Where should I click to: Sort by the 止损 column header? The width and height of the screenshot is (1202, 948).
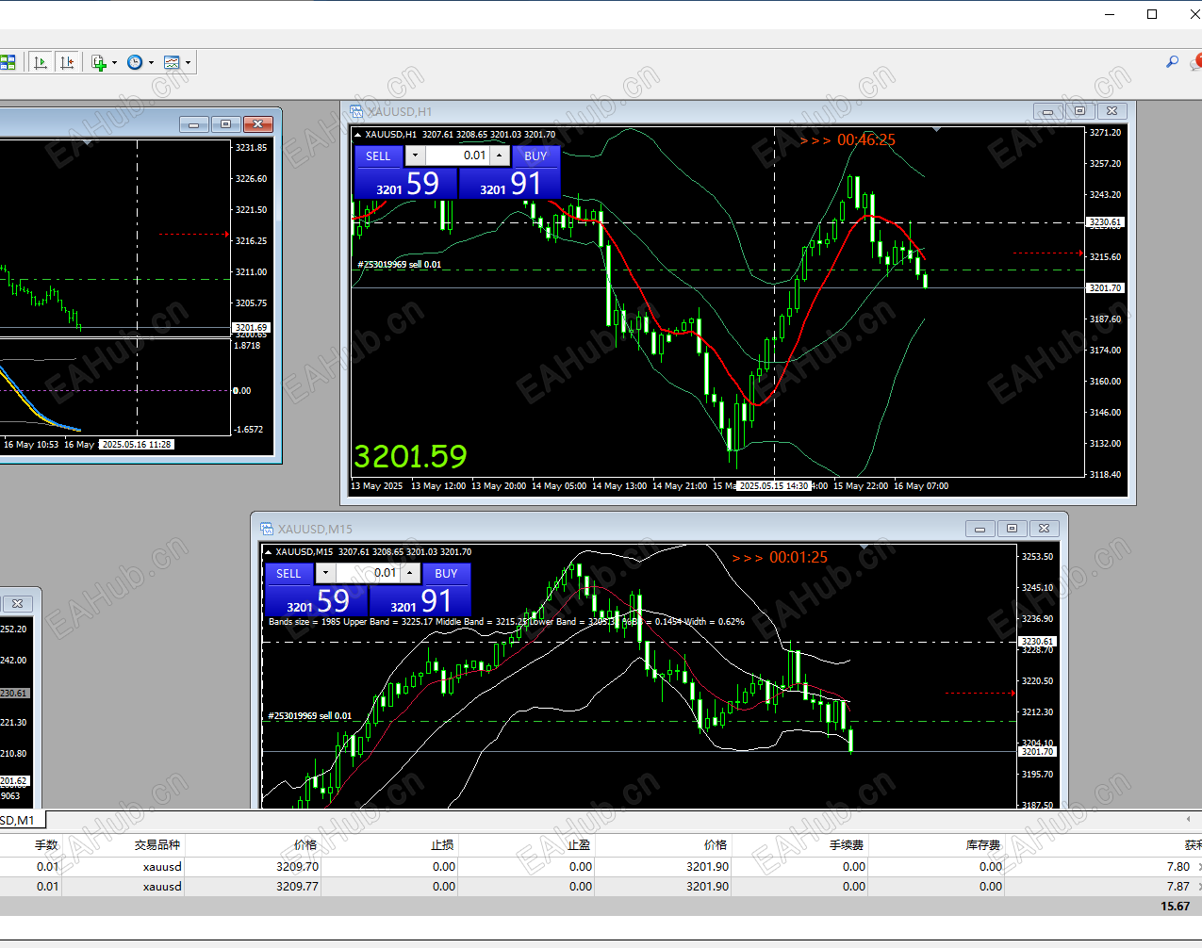[x=443, y=845]
